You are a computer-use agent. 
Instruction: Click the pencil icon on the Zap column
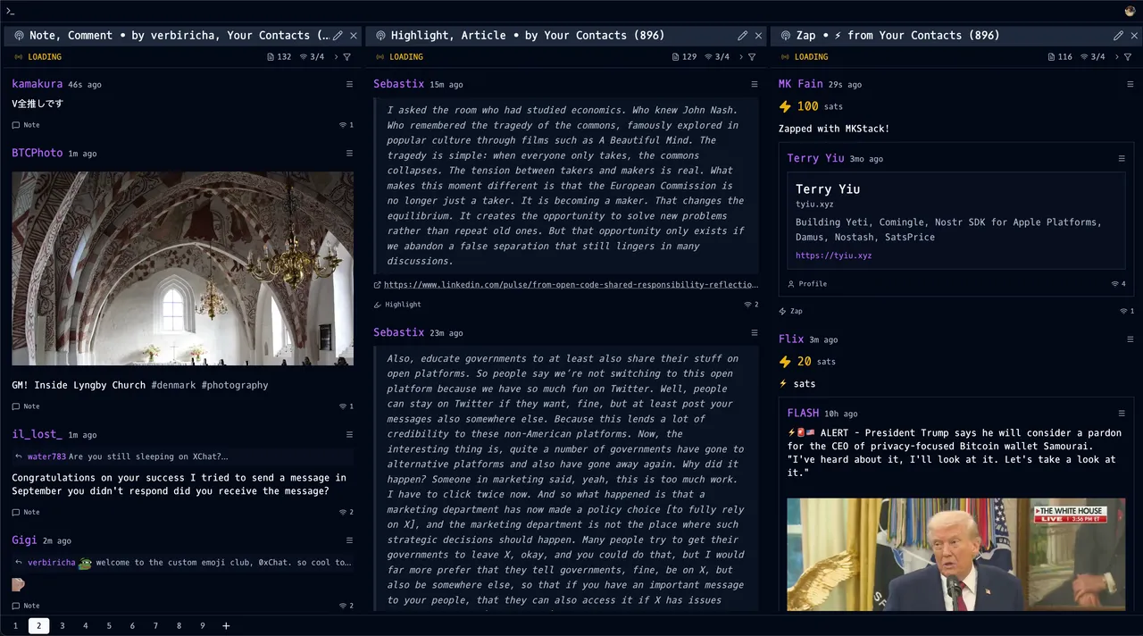[x=1118, y=36]
